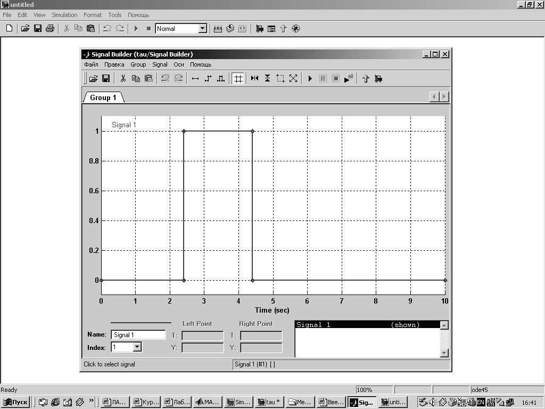The height and width of the screenshot is (409, 545).
Task: Open Пуск start button
Action: pyautogui.click(x=15, y=402)
